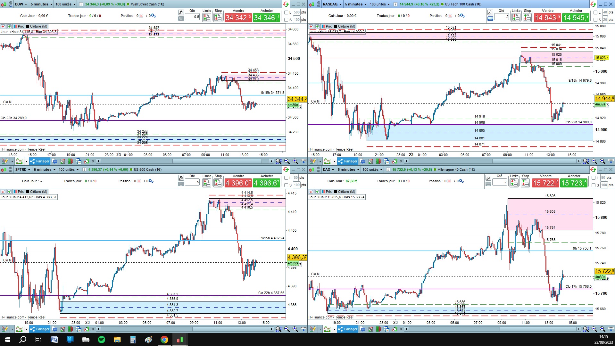
Task: Click the Partager share button in DOW chart
Action: pyautogui.click(x=40, y=161)
